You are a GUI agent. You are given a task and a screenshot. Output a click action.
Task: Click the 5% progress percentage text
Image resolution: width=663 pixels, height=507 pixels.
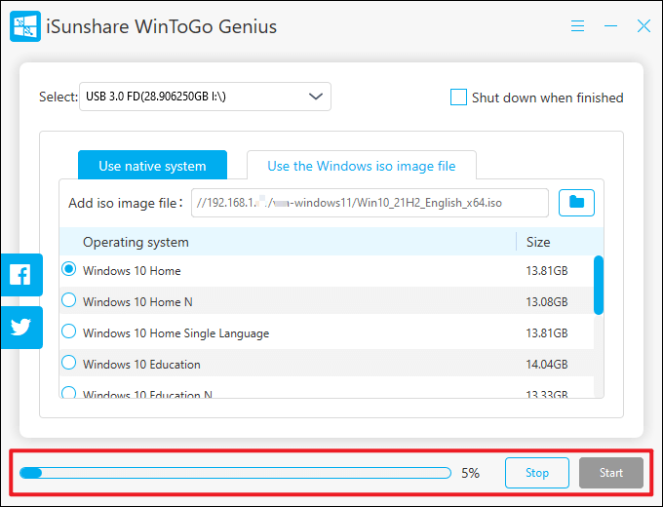click(x=470, y=473)
